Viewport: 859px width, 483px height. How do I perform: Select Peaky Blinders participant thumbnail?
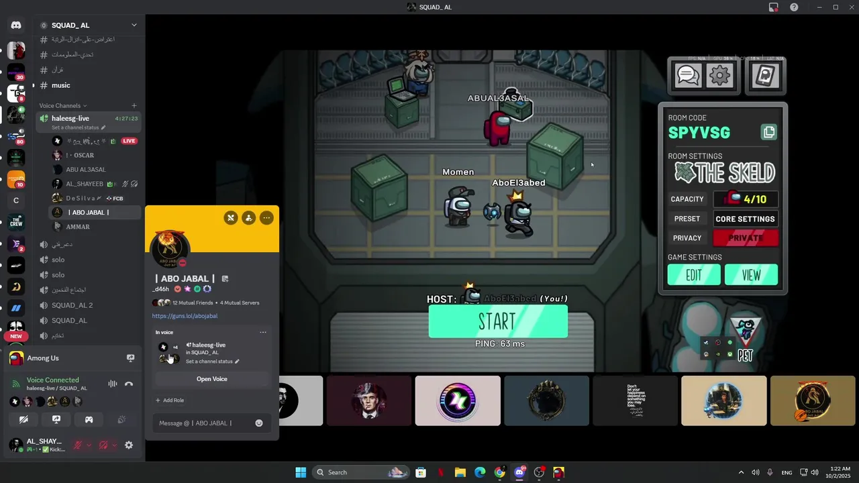click(368, 400)
